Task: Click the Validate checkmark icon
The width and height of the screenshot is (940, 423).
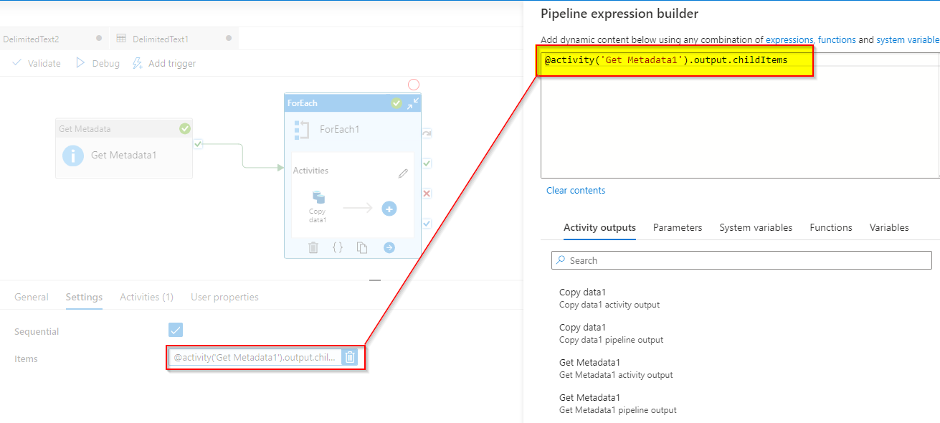Action: pyautogui.click(x=17, y=63)
